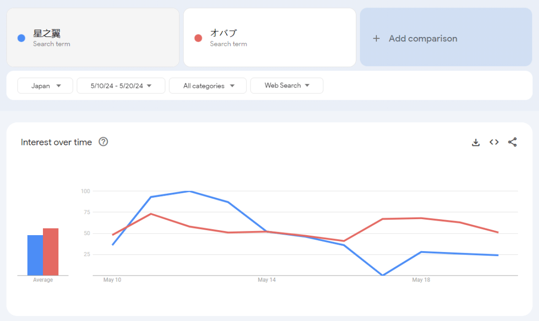This screenshot has height=321, width=539.
Task: Click the blue line peak at 100
Action: point(189,191)
